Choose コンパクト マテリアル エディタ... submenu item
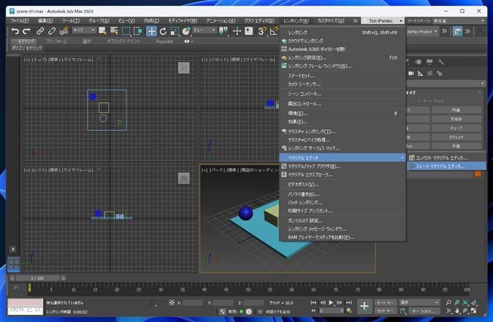 coord(446,158)
